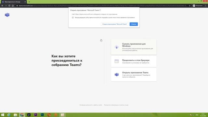Viewport: 208px width, 117px height.
Task: Switch to Chrome in the taskbar
Action: point(22,115)
